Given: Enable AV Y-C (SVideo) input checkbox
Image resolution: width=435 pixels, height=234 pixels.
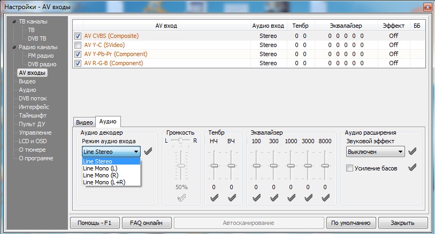Looking at the screenshot, I should tap(78, 45).
